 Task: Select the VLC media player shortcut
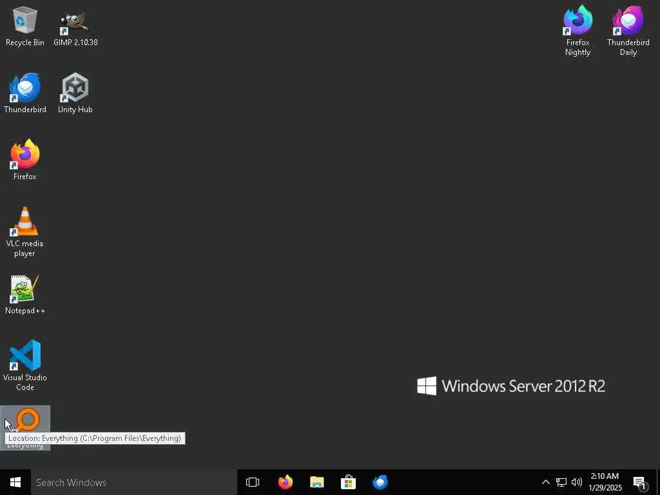tap(25, 232)
